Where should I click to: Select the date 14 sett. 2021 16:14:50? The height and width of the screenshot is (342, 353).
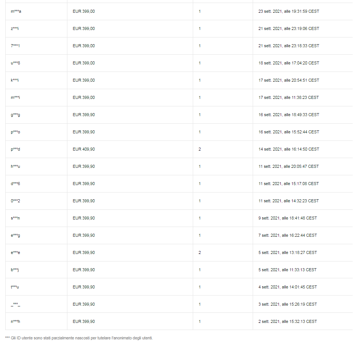click(x=289, y=149)
